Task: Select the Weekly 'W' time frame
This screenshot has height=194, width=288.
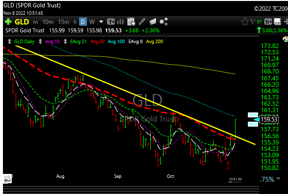Action: [x=92, y=22]
